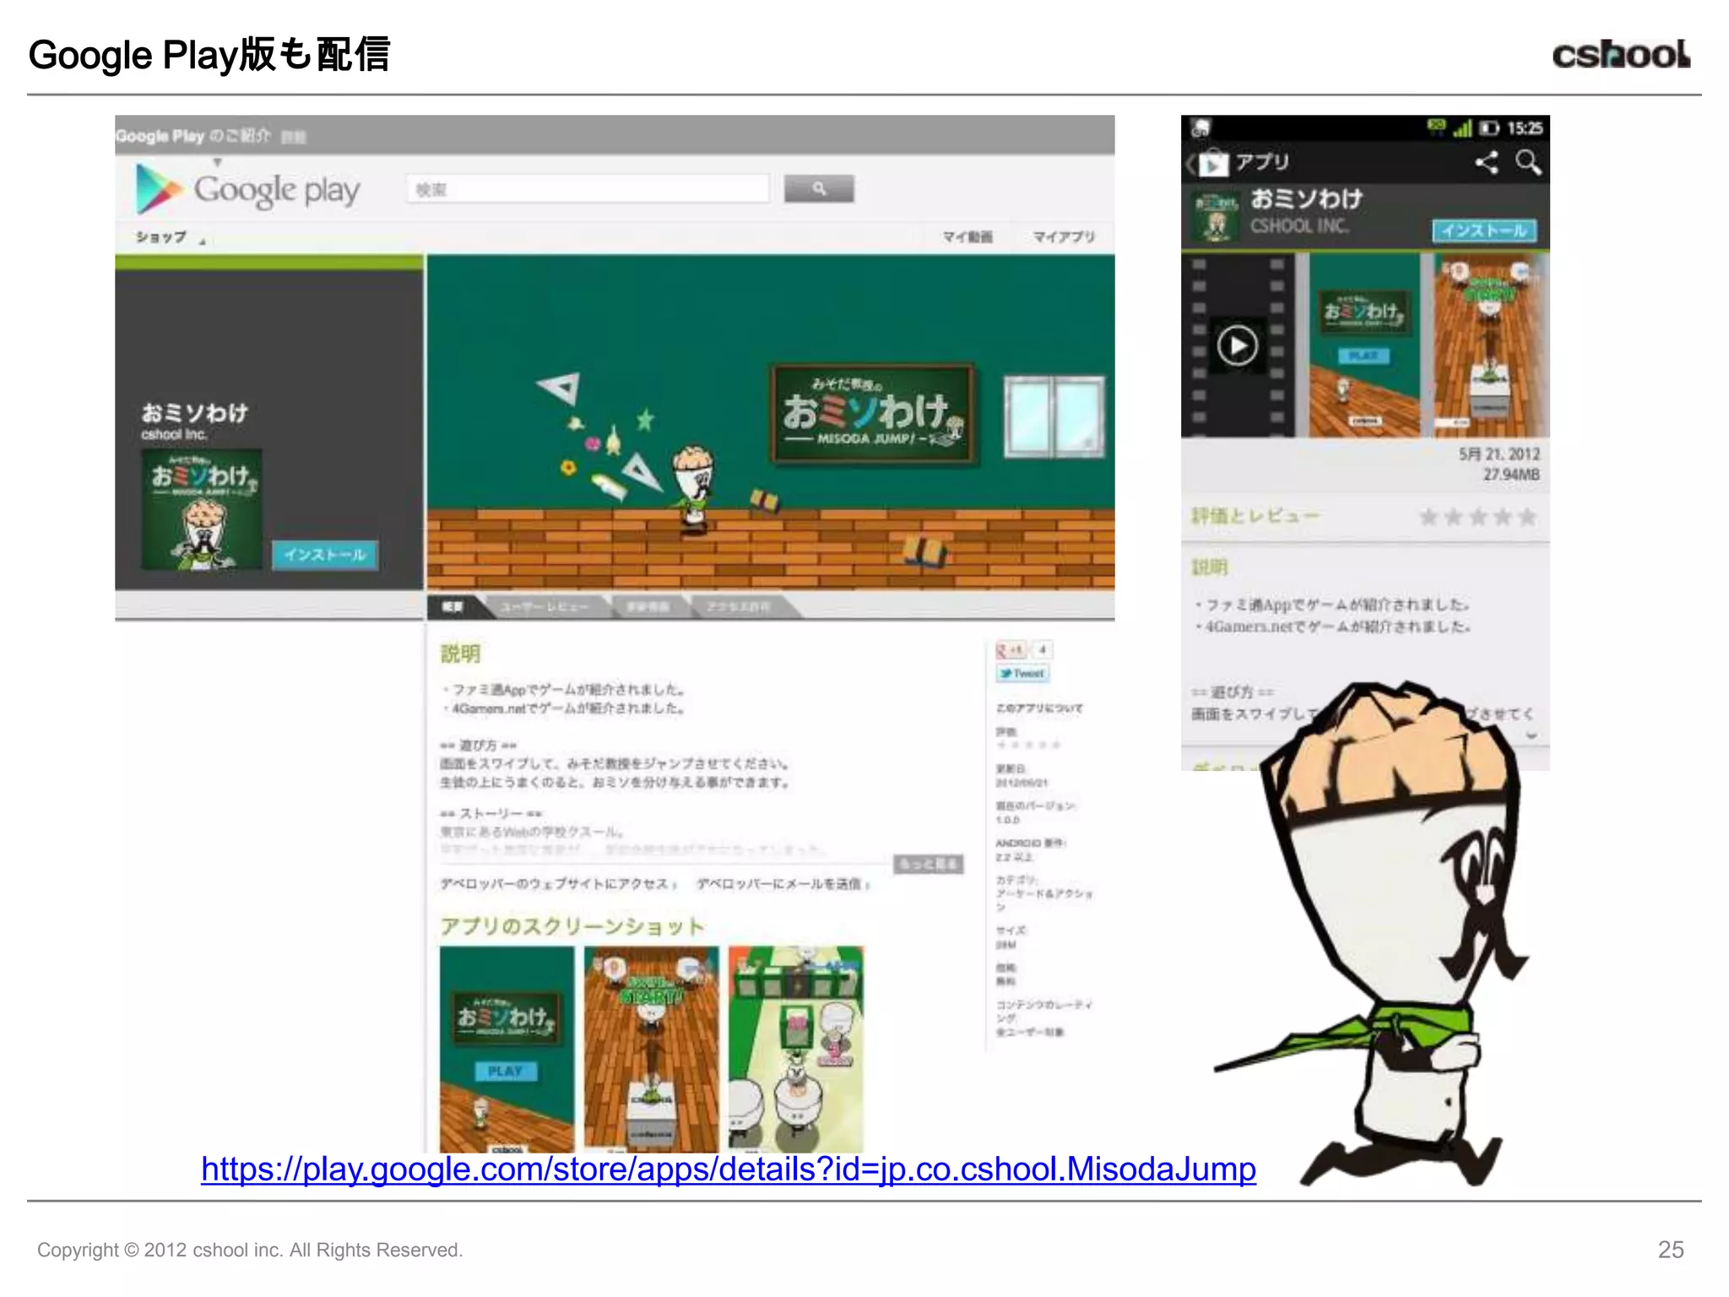Tap the Play Store back icon on phone
1729x1297 pixels.
[x=1207, y=162]
